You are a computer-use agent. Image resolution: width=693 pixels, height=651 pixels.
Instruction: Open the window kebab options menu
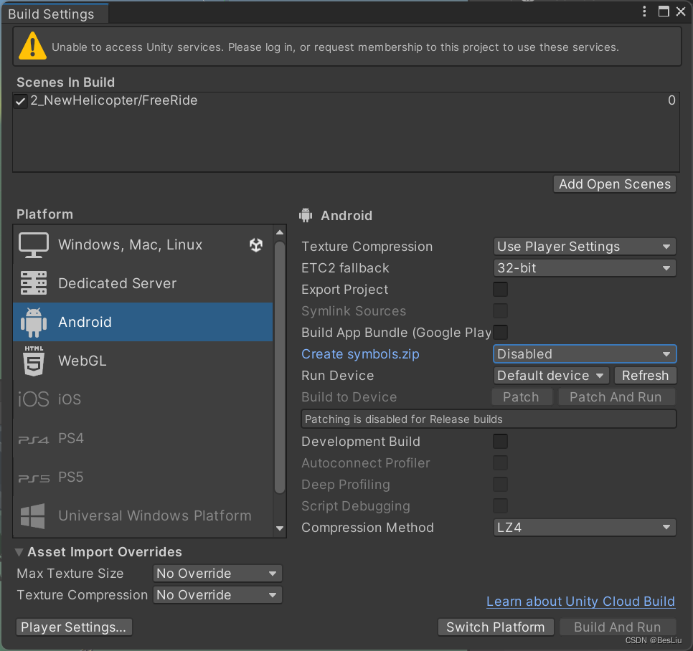644,11
